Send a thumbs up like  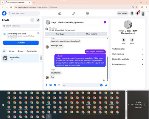pos(106,85)
